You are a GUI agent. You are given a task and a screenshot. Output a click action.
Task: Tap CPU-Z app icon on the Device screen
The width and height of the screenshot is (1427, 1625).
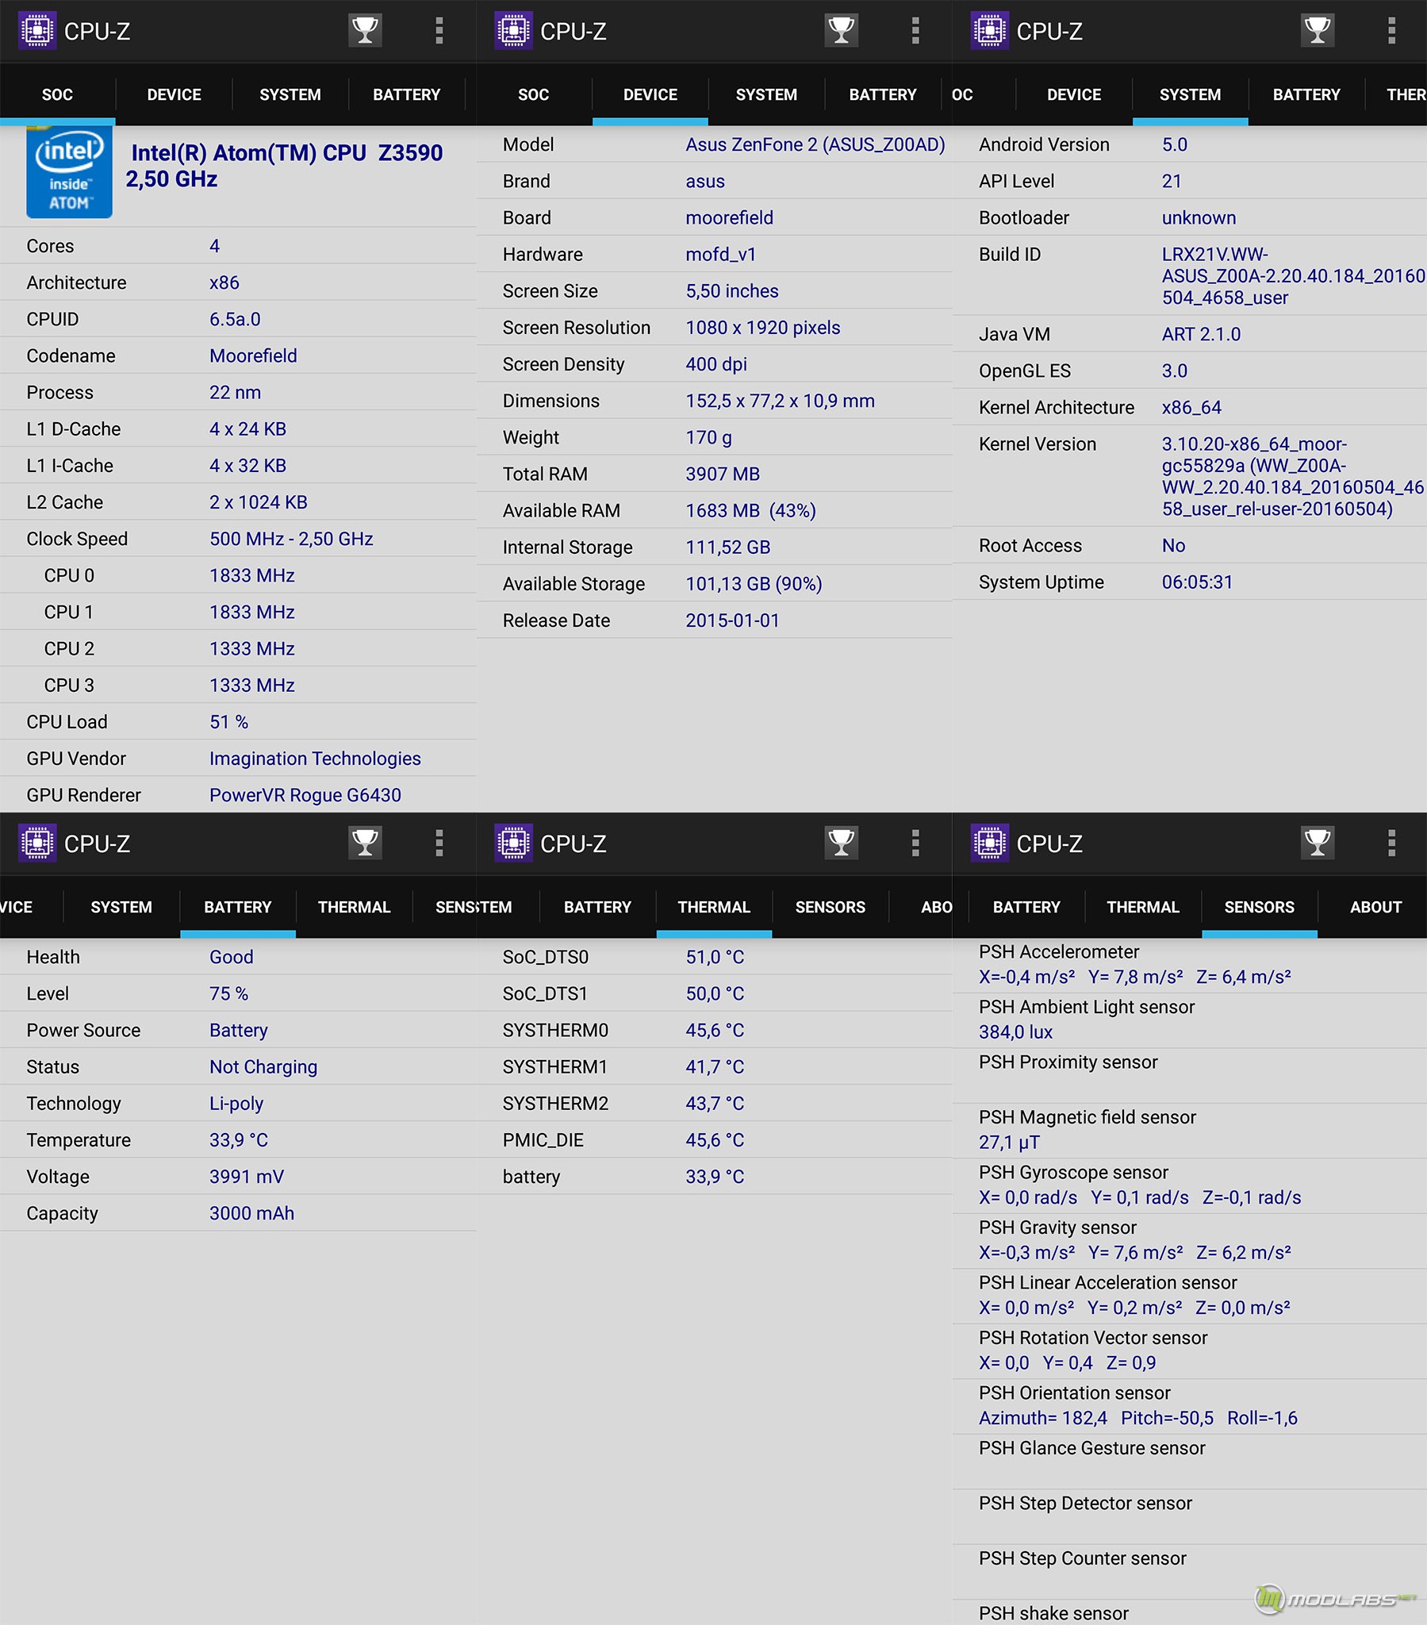tap(513, 30)
